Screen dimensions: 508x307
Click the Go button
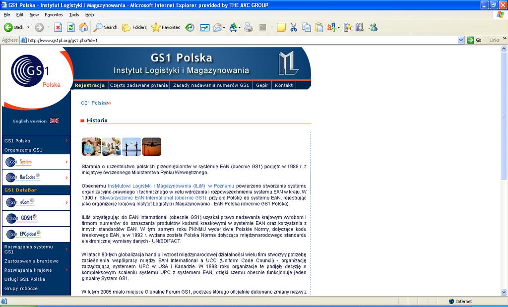(x=475, y=40)
